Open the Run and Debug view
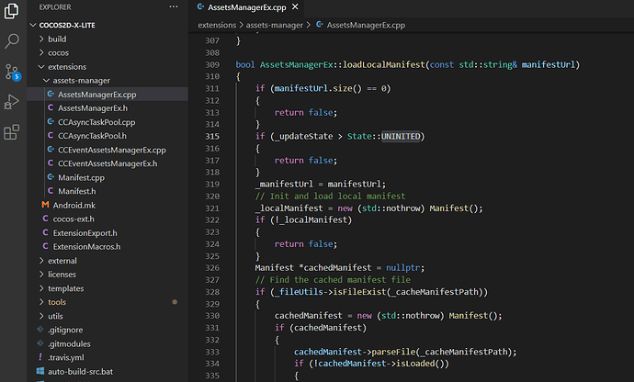Image resolution: width=634 pixels, height=382 pixels. coord(13,101)
